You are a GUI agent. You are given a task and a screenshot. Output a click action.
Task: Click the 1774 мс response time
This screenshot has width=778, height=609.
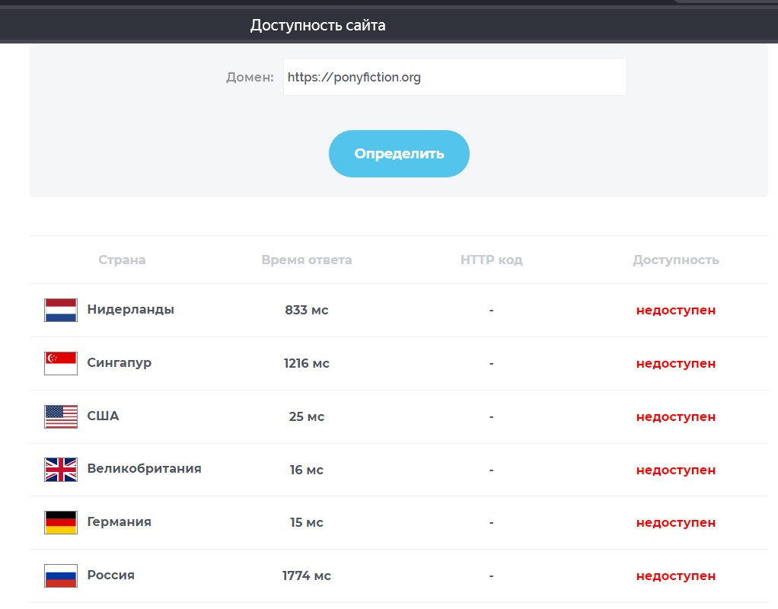(306, 576)
